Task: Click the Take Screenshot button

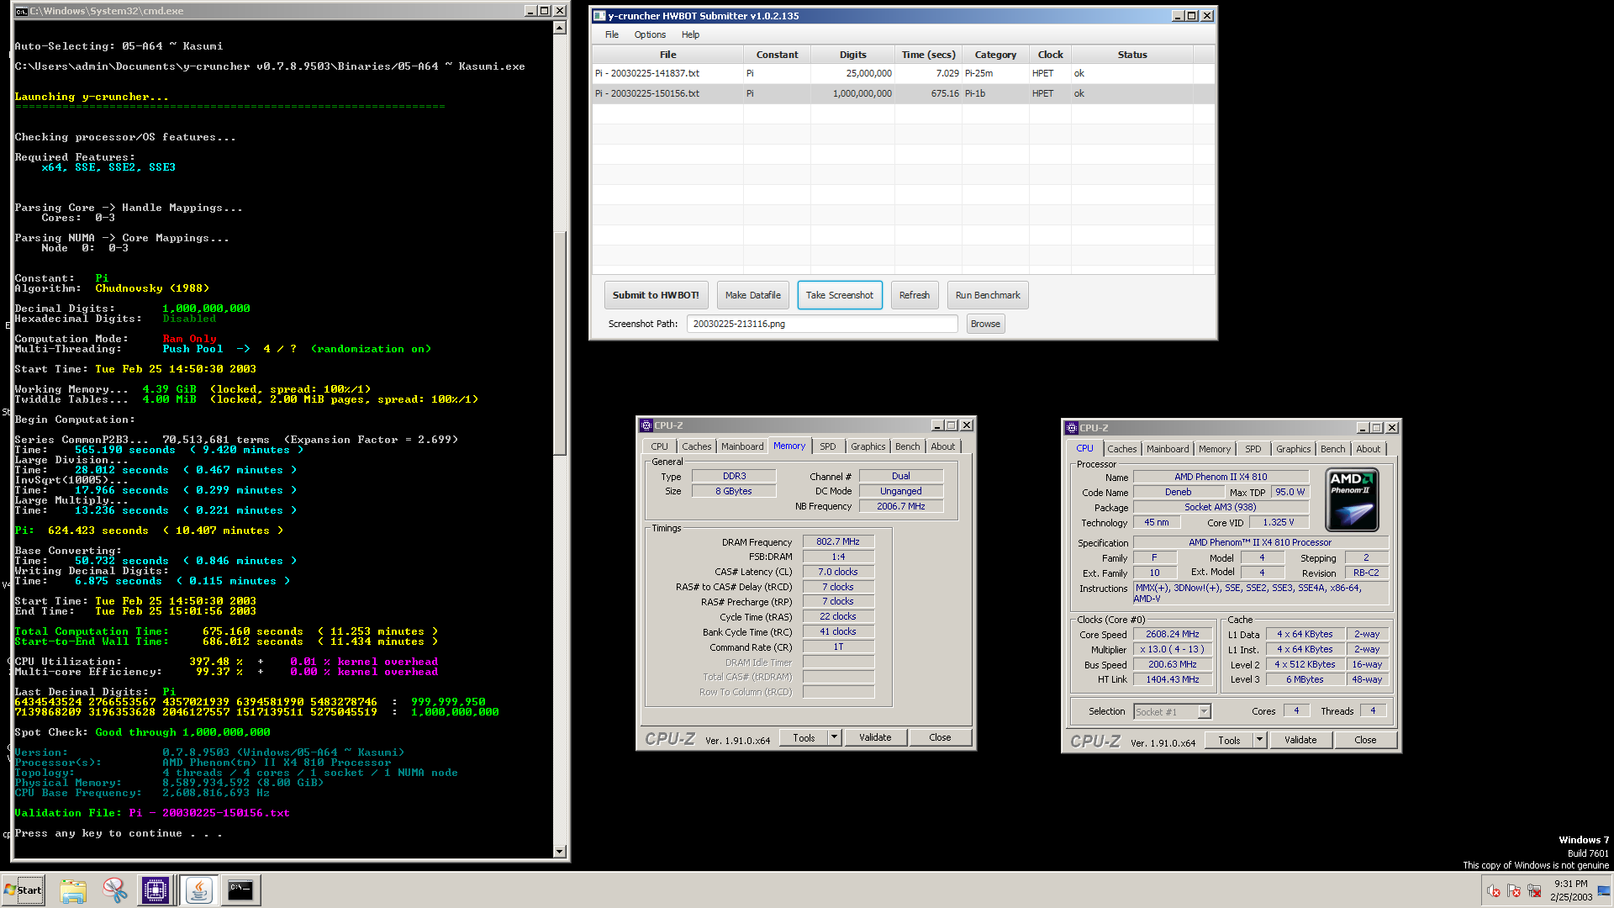Action: coord(840,295)
